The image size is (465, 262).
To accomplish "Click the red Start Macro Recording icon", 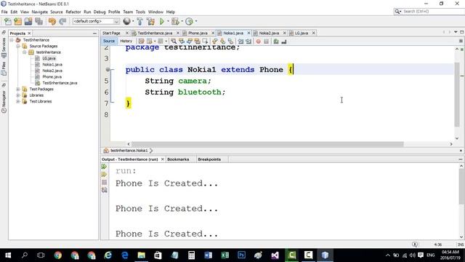I will (259, 41).
